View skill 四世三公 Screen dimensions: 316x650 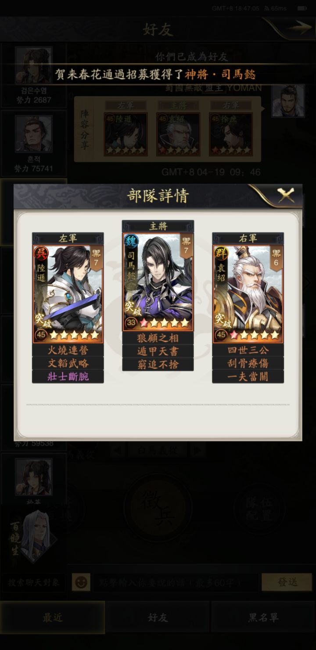pos(248,350)
